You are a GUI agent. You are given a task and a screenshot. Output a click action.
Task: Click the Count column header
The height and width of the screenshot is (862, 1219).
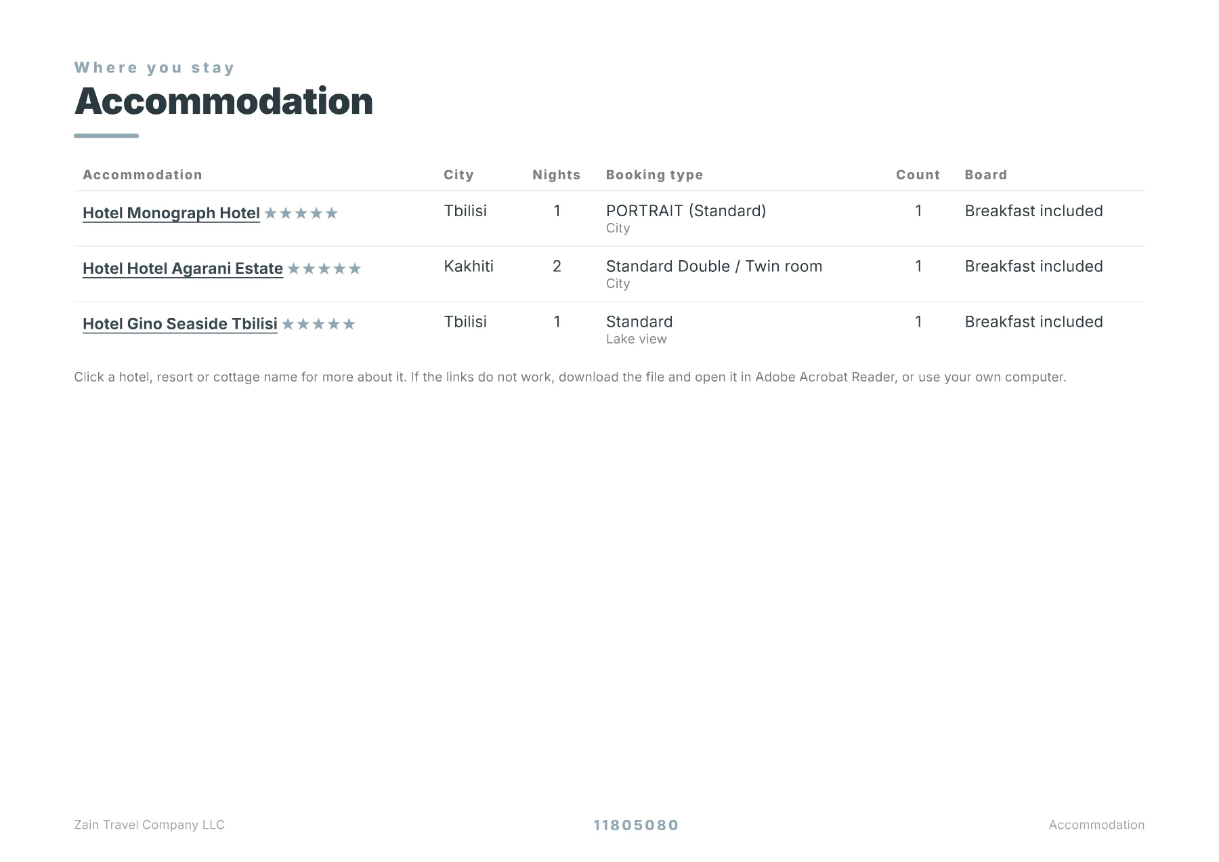point(918,175)
